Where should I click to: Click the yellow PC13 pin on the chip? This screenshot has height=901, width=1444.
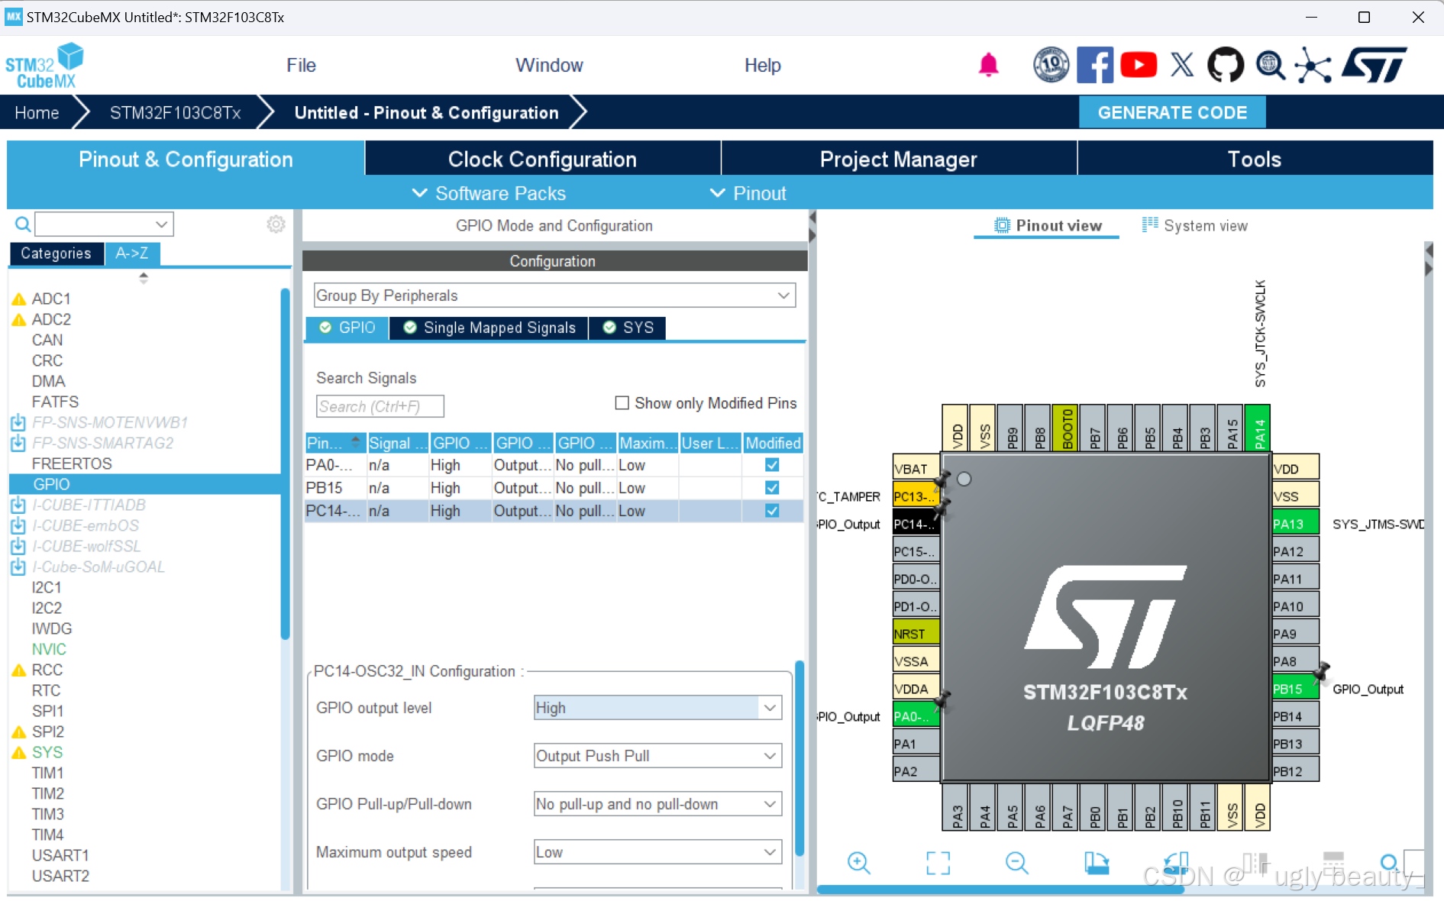point(915,496)
